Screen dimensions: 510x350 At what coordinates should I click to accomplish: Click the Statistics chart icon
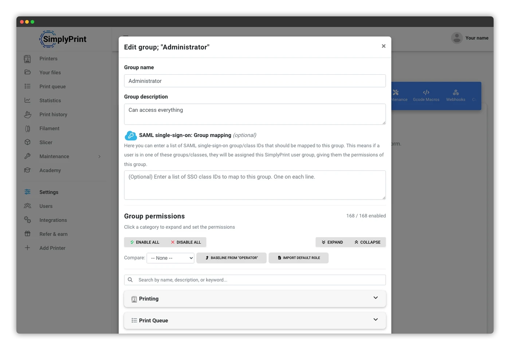coord(27,100)
